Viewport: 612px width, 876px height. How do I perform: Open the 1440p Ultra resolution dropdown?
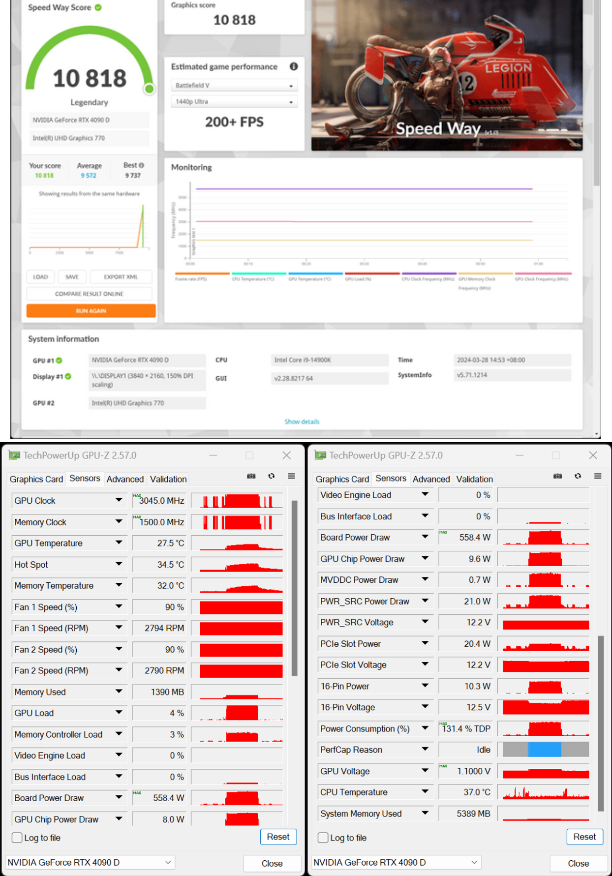(x=234, y=102)
